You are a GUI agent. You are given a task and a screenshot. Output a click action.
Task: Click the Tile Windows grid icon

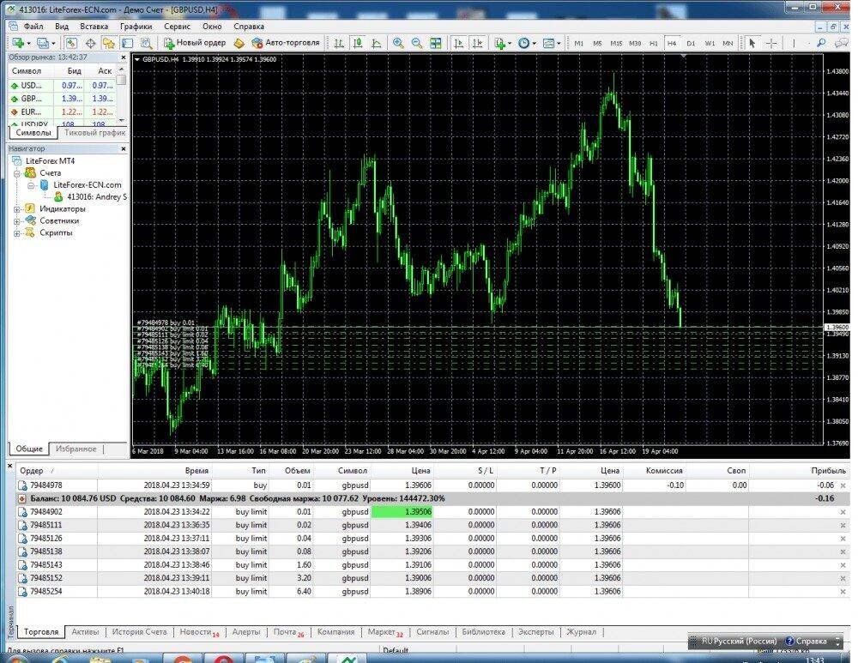[436, 43]
